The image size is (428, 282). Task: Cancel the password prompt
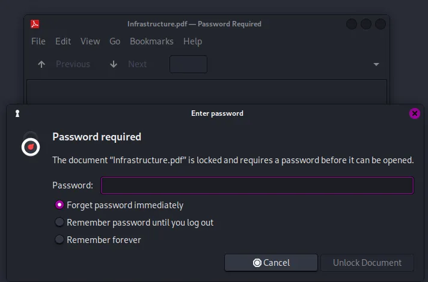tap(271, 263)
